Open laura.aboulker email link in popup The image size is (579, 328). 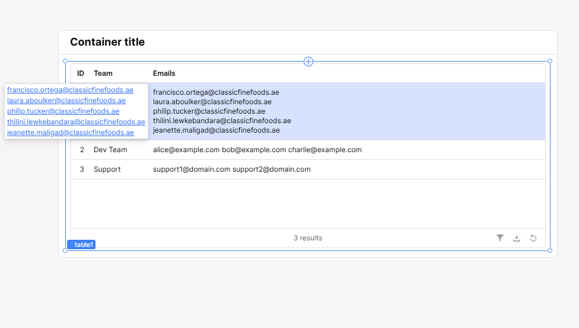coord(66,101)
